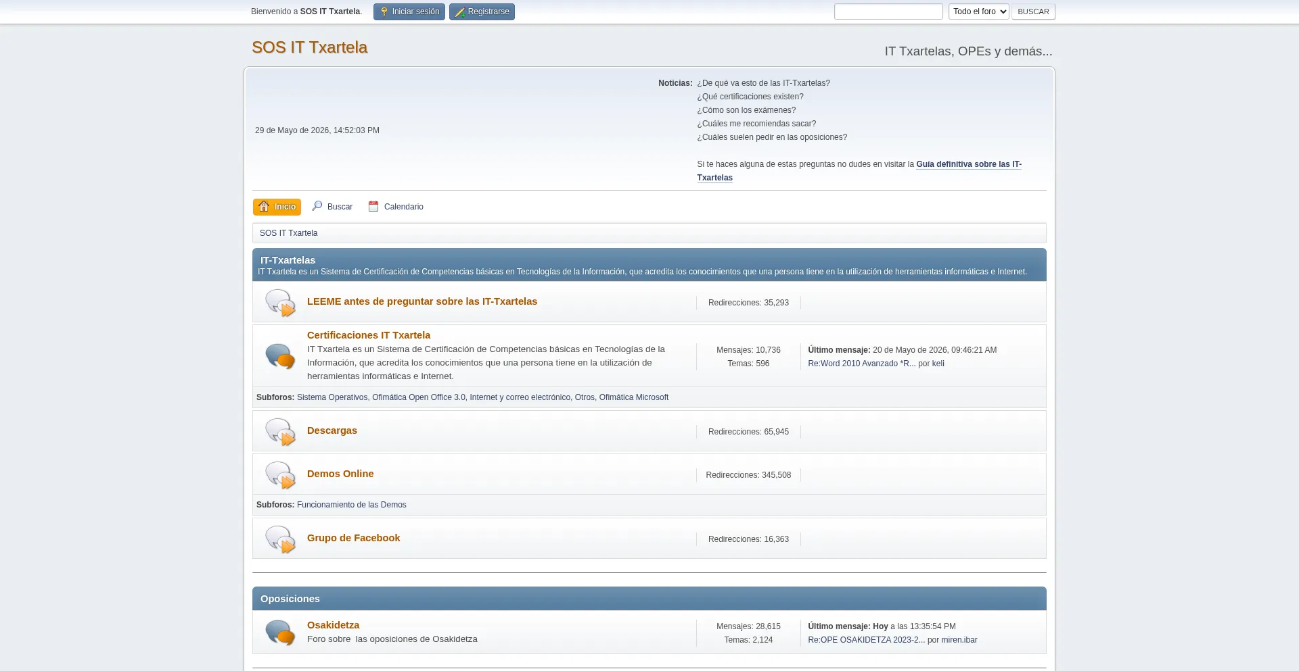The image size is (1299, 671).
Task: Open user profile keli
Action: (938, 364)
